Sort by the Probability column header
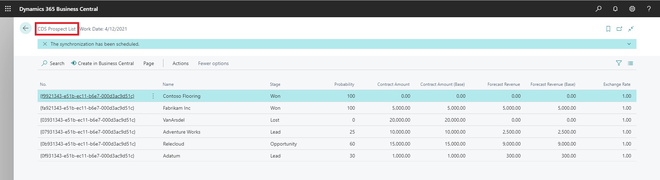Viewport: 660px width, 180px height. point(344,84)
